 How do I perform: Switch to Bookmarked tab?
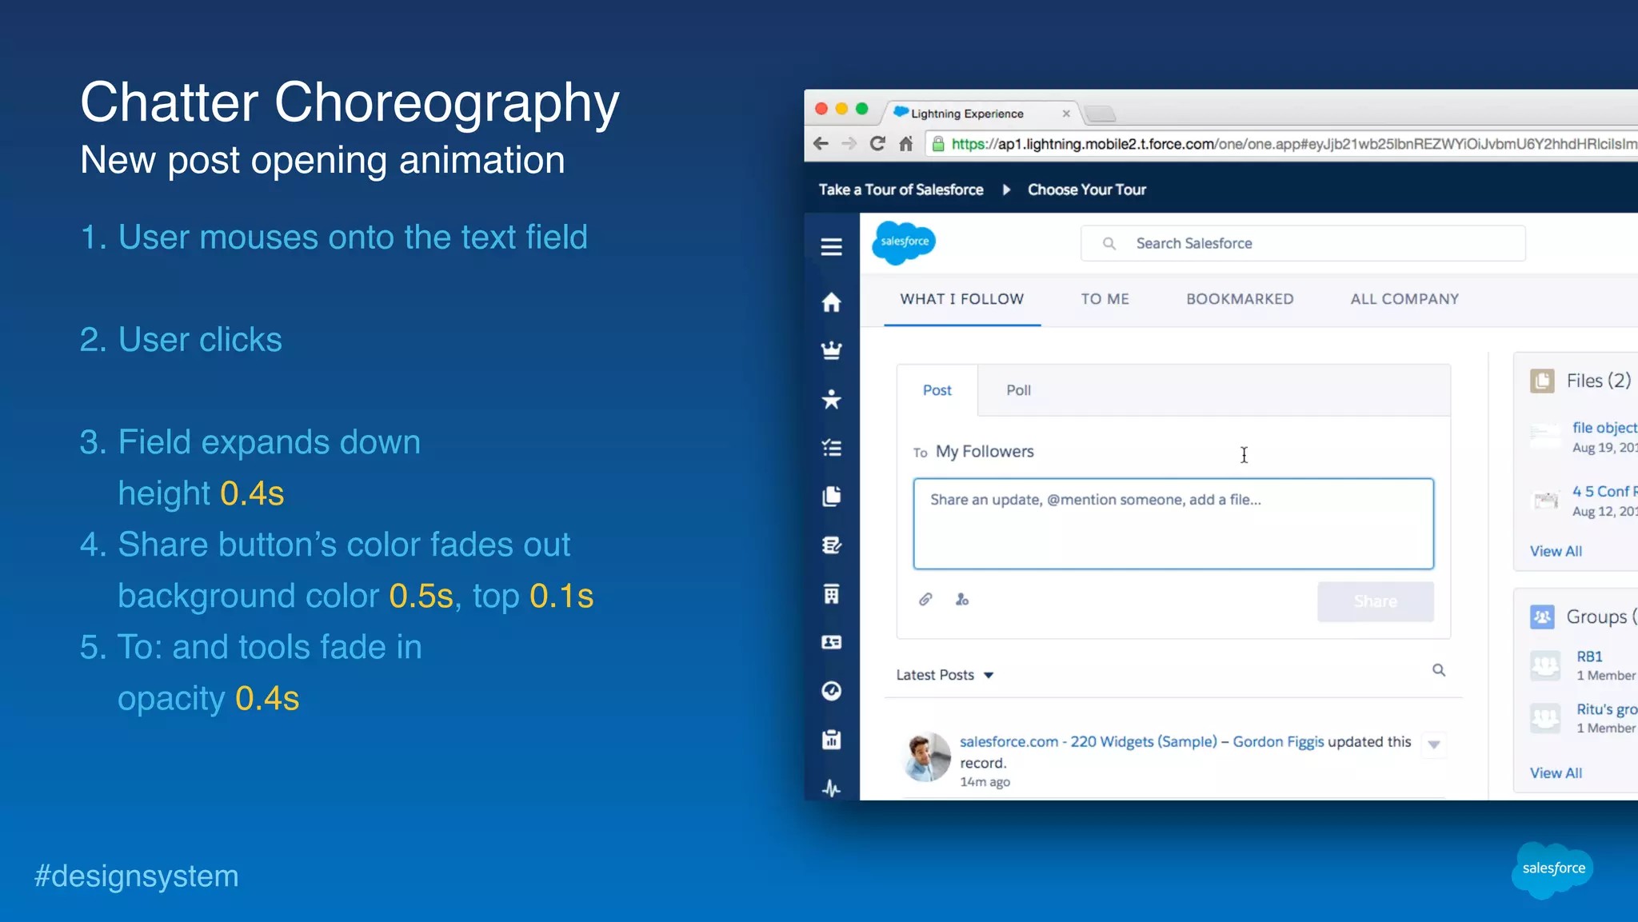pos(1240,299)
